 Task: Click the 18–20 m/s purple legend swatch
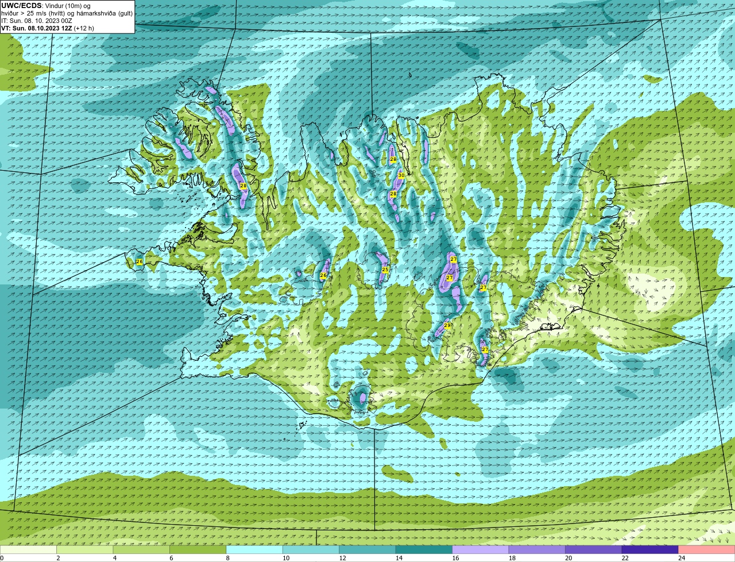pos(537,550)
